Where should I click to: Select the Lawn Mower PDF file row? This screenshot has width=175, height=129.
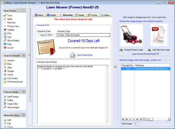(146, 69)
